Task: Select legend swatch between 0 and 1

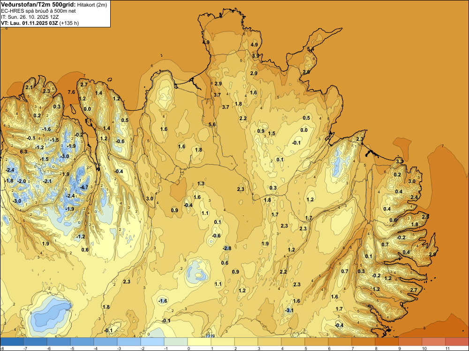Action: pyautogui.click(x=199, y=342)
